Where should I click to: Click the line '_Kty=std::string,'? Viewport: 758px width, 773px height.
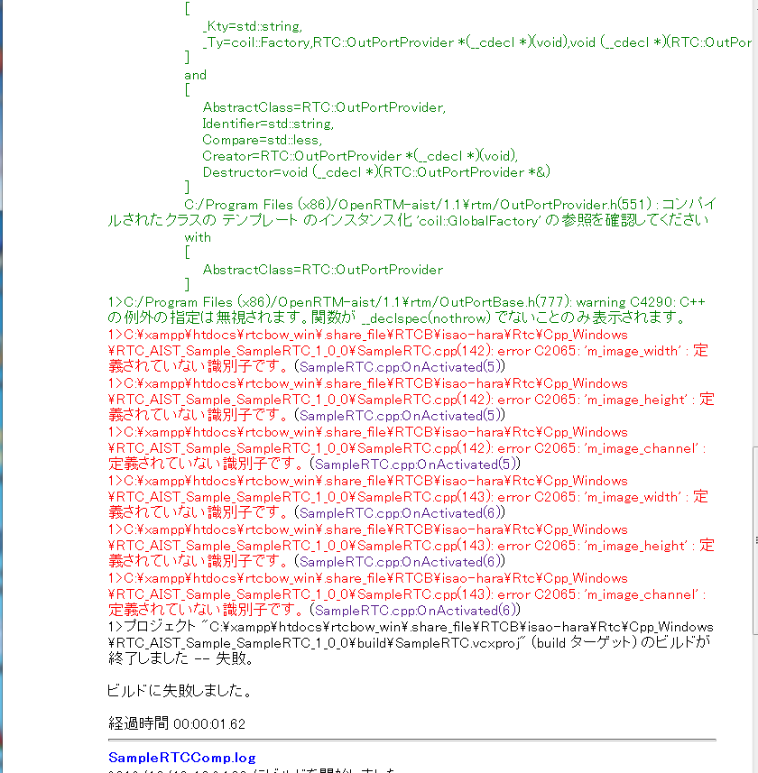[252, 26]
